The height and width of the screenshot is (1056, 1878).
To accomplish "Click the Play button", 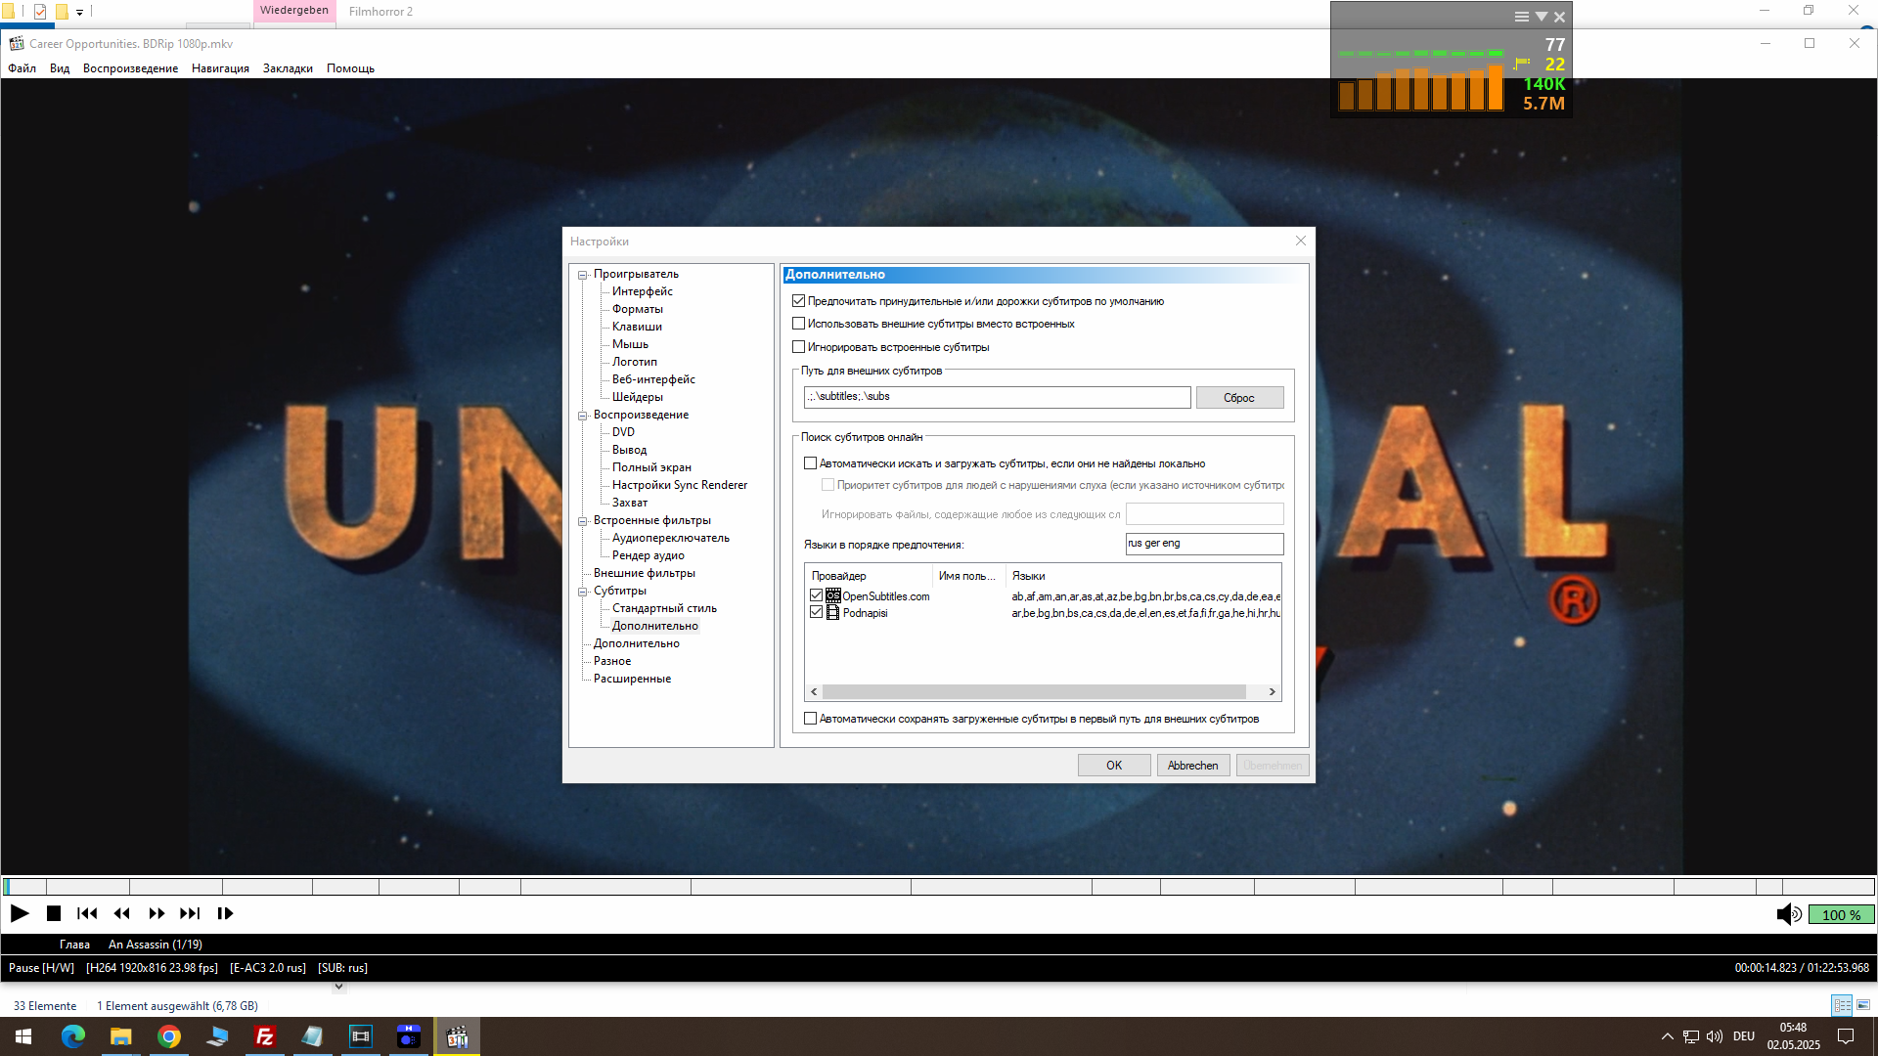I will pos(20,913).
